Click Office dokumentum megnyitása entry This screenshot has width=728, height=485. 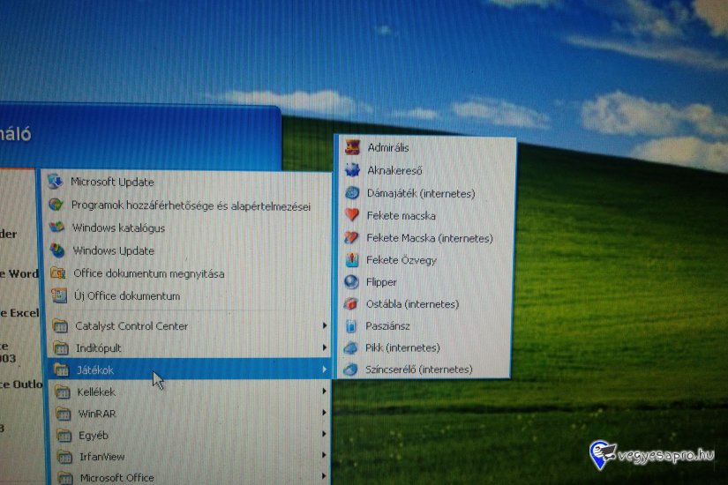pos(148,273)
